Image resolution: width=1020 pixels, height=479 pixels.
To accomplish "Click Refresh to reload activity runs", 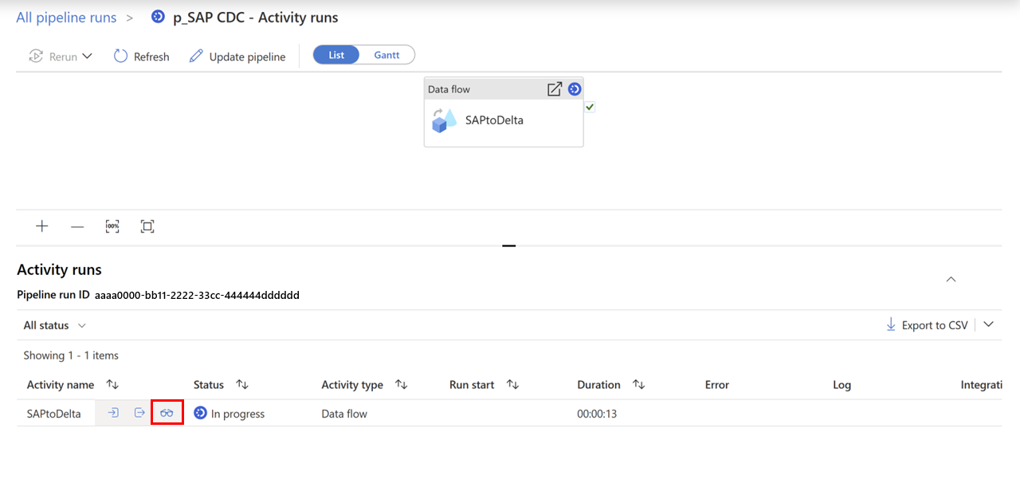I will (141, 56).
